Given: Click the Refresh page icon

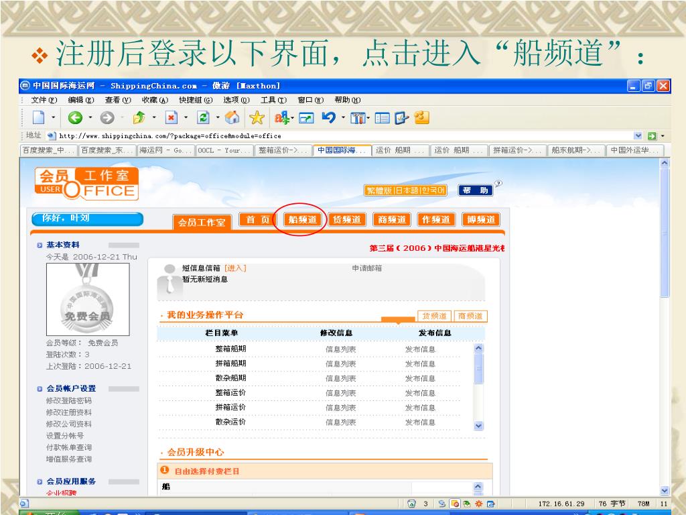Looking at the screenshot, I should tap(202, 118).
